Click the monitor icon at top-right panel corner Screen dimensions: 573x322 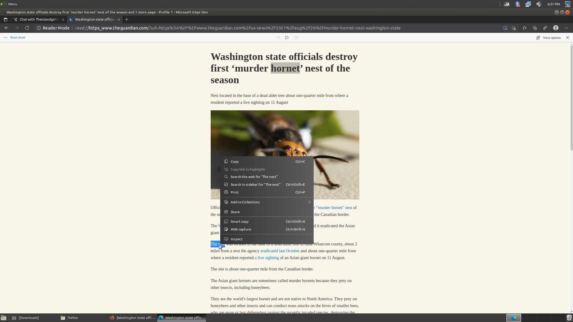568,4
